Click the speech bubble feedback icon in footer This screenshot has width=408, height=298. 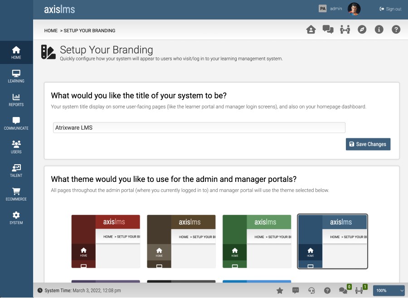[296, 290]
